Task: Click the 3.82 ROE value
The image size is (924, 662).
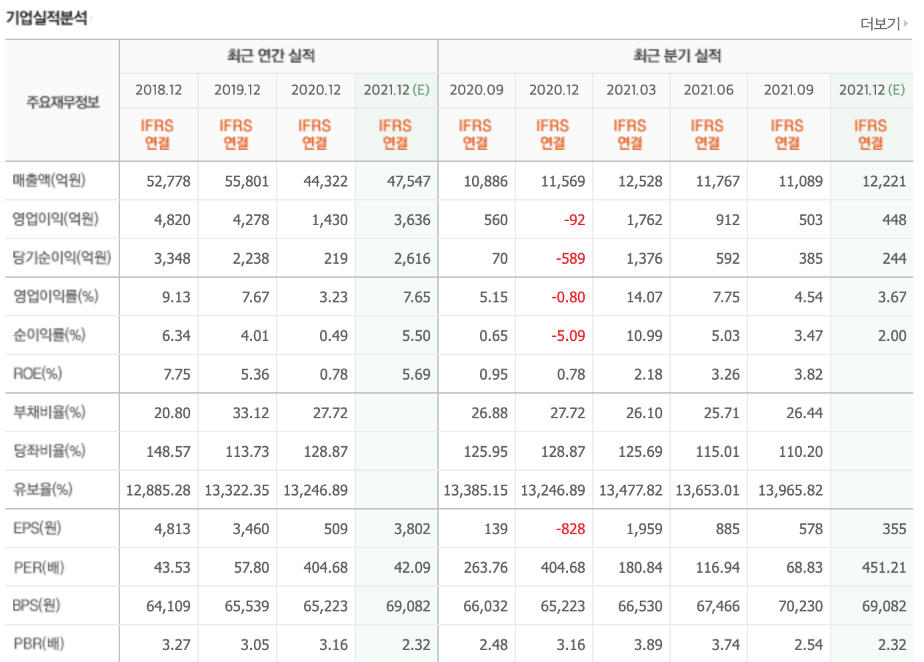Action: [x=809, y=374]
